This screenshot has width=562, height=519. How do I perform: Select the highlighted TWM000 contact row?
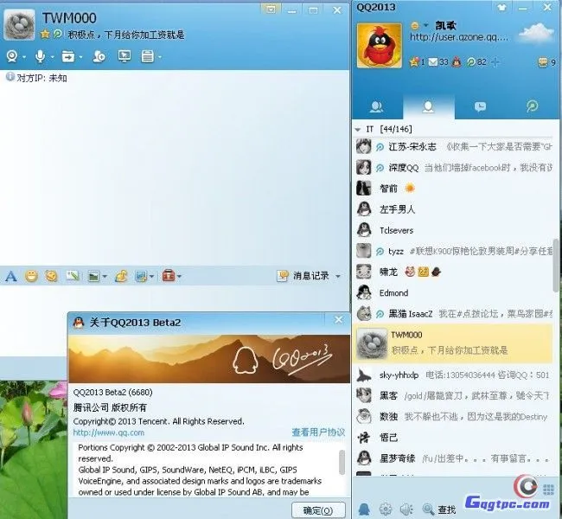point(454,343)
